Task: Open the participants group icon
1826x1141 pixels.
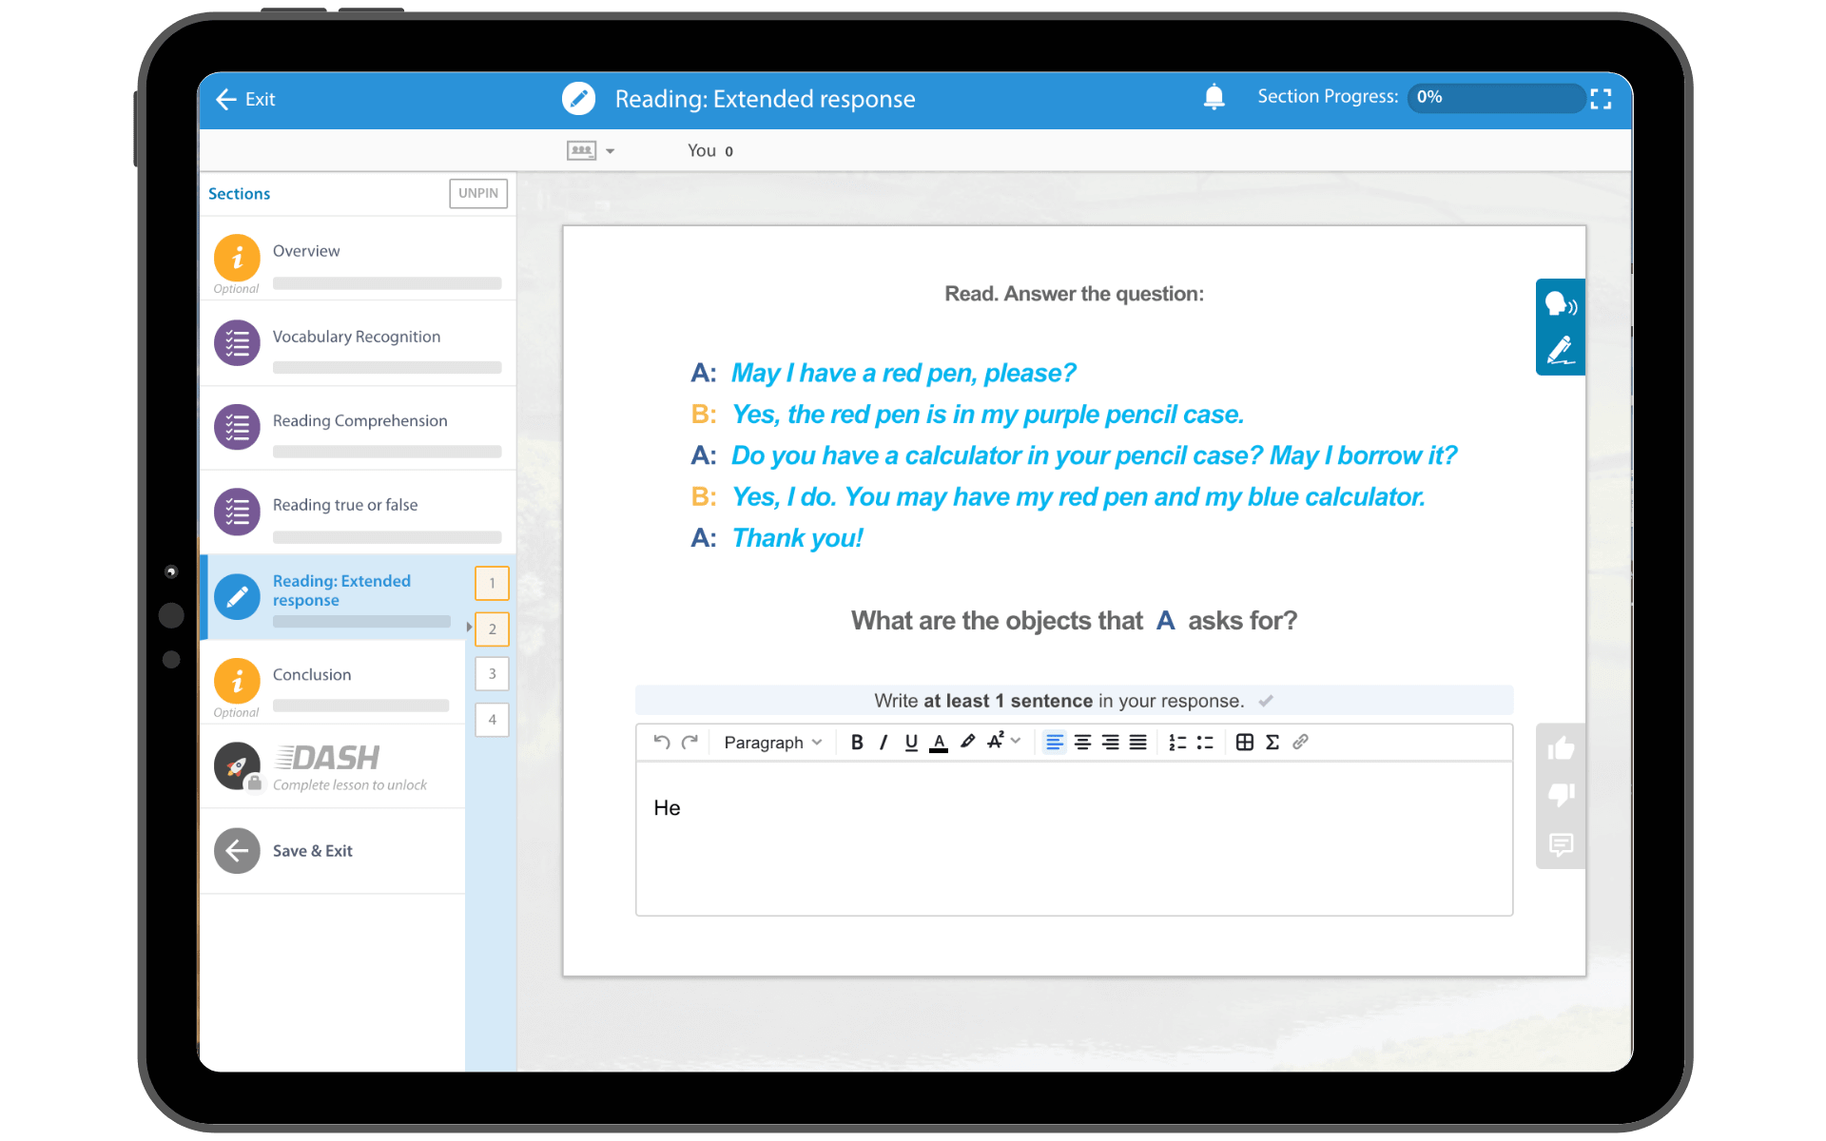Action: [x=581, y=150]
